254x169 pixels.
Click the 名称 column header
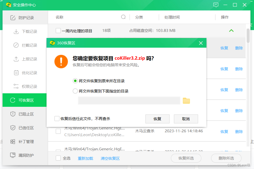click(x=59, y=17)
